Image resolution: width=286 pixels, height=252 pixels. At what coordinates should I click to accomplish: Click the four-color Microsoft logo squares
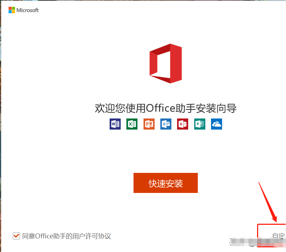[x=12, y=10]
